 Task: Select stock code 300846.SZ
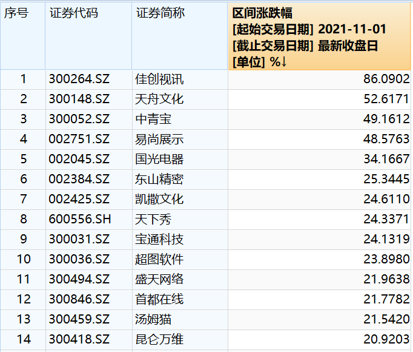[79, 299]
